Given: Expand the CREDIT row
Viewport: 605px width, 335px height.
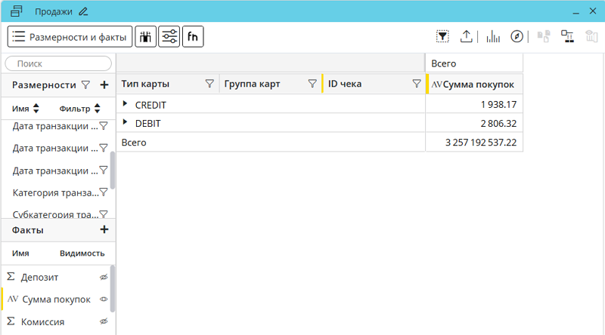Looking at the screenshot, I should [126, 104].
